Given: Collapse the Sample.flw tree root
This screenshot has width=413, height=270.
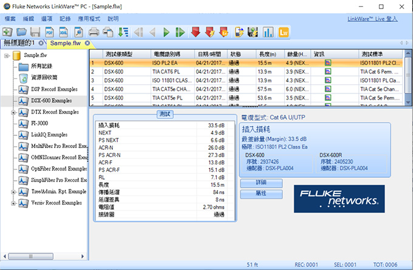Looking at the screenshot, I should (7, 56).
